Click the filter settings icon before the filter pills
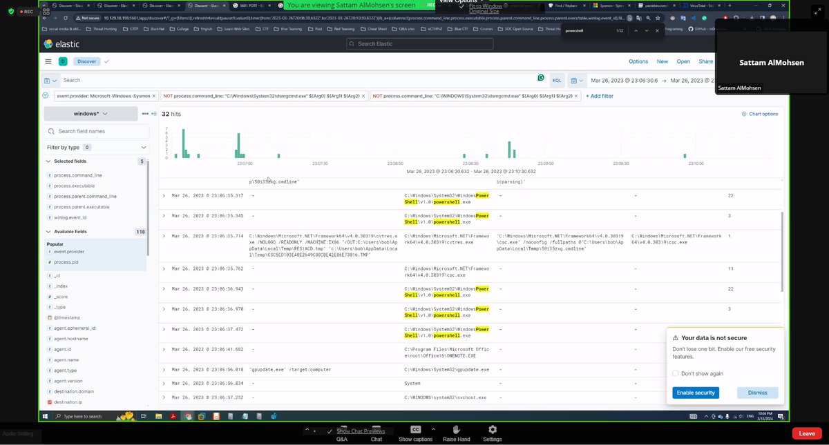The height and width of the screenshot is (445, 829). [x=45, y=95]
